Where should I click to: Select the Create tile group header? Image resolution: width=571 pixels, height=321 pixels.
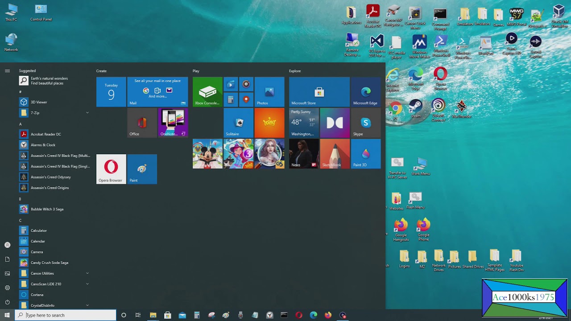click(x=101, y=71)
